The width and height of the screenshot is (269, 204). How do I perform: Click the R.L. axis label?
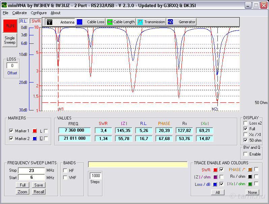coord(24,21)
